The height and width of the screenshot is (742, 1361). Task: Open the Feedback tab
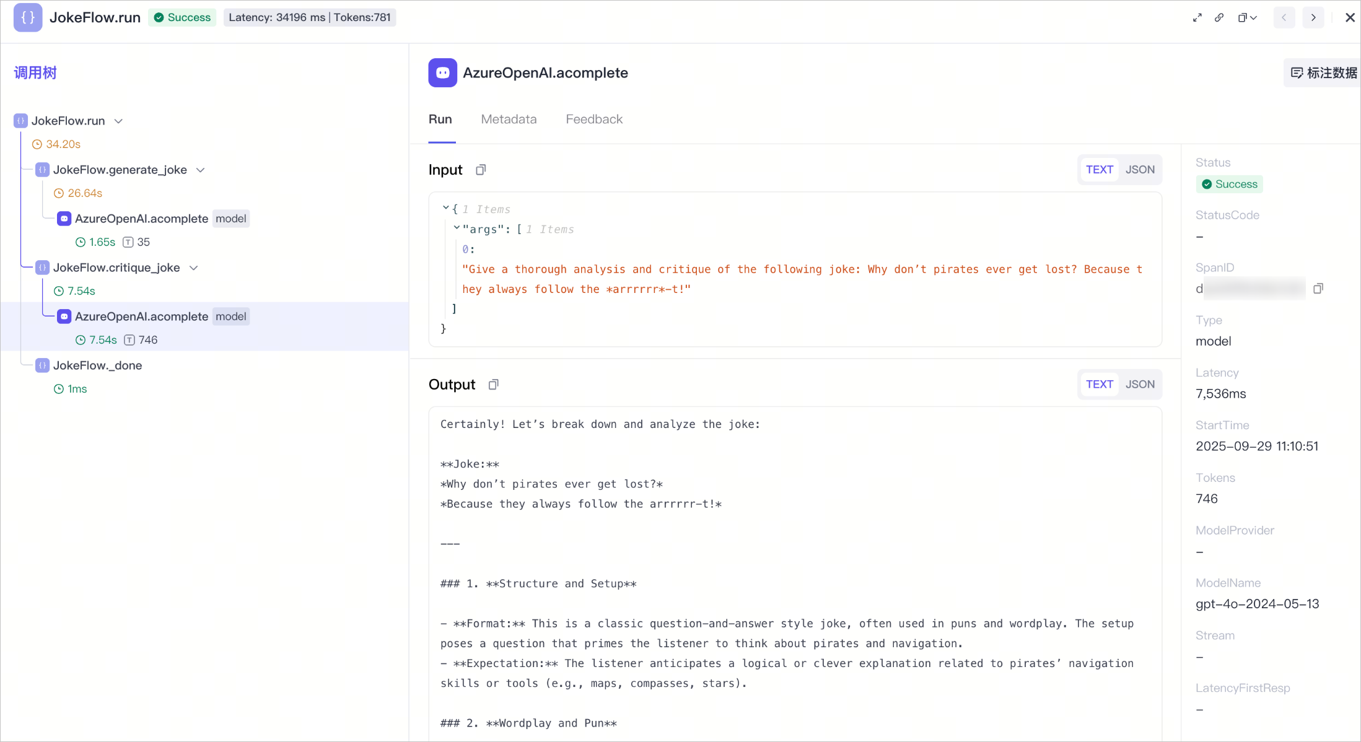click(x=594, y=119)
